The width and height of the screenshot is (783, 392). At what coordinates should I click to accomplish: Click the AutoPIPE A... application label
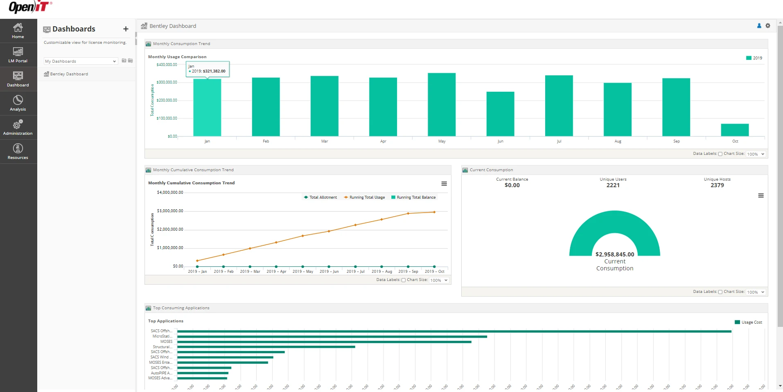pyautogui.click(x=162, y=373)
